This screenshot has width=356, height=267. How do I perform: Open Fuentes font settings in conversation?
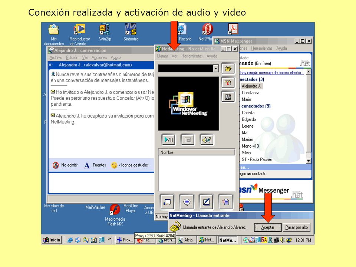pos(95,165)
